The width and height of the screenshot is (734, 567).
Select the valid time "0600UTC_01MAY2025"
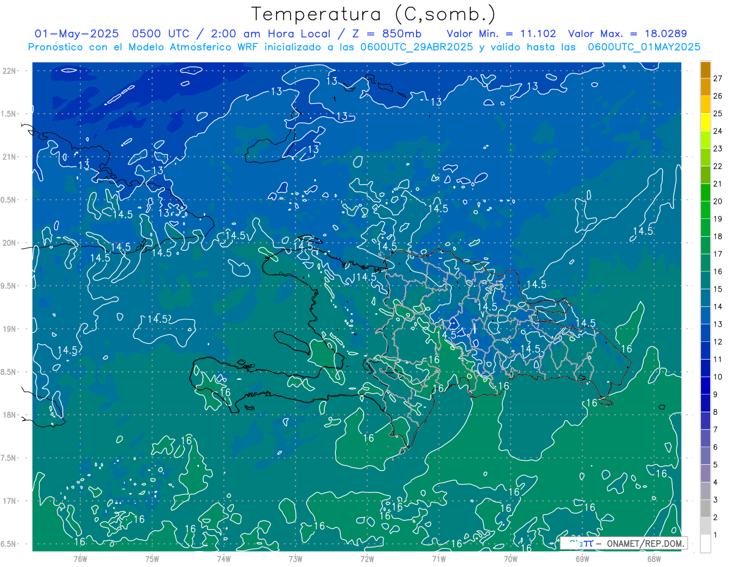[x=644, y=47]
